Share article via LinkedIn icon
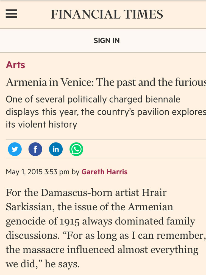The width and height of the screenshot is (206, 275). [56, 149]
